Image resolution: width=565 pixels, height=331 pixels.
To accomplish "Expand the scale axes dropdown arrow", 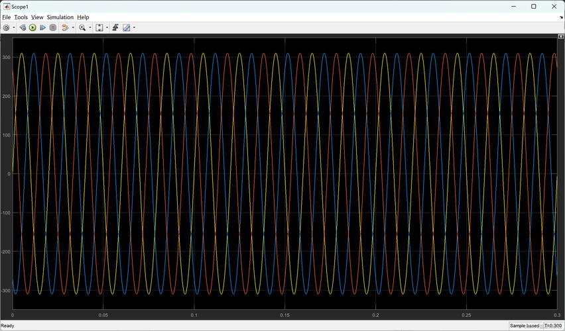I will [107, 28].
